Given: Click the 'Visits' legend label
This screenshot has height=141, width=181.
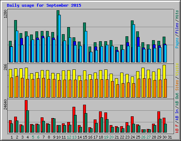Looking at the screenshot, I should point(177,69).
